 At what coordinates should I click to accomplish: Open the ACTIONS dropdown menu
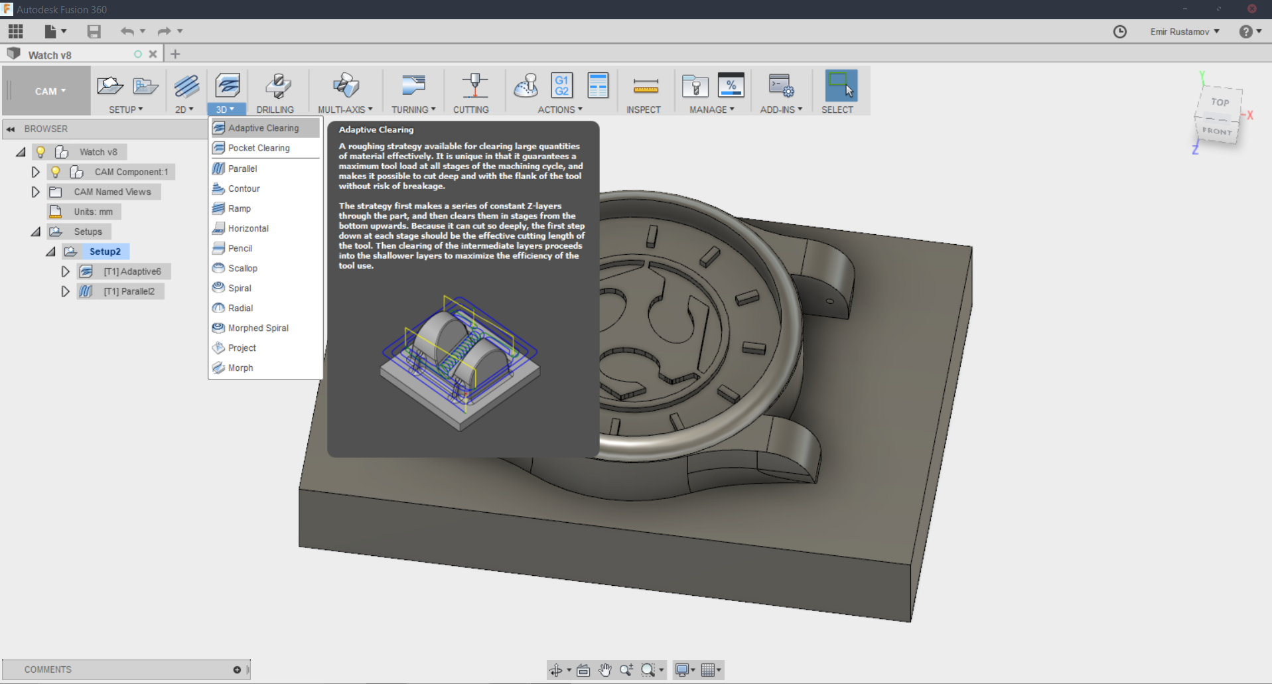click(560, 109)
